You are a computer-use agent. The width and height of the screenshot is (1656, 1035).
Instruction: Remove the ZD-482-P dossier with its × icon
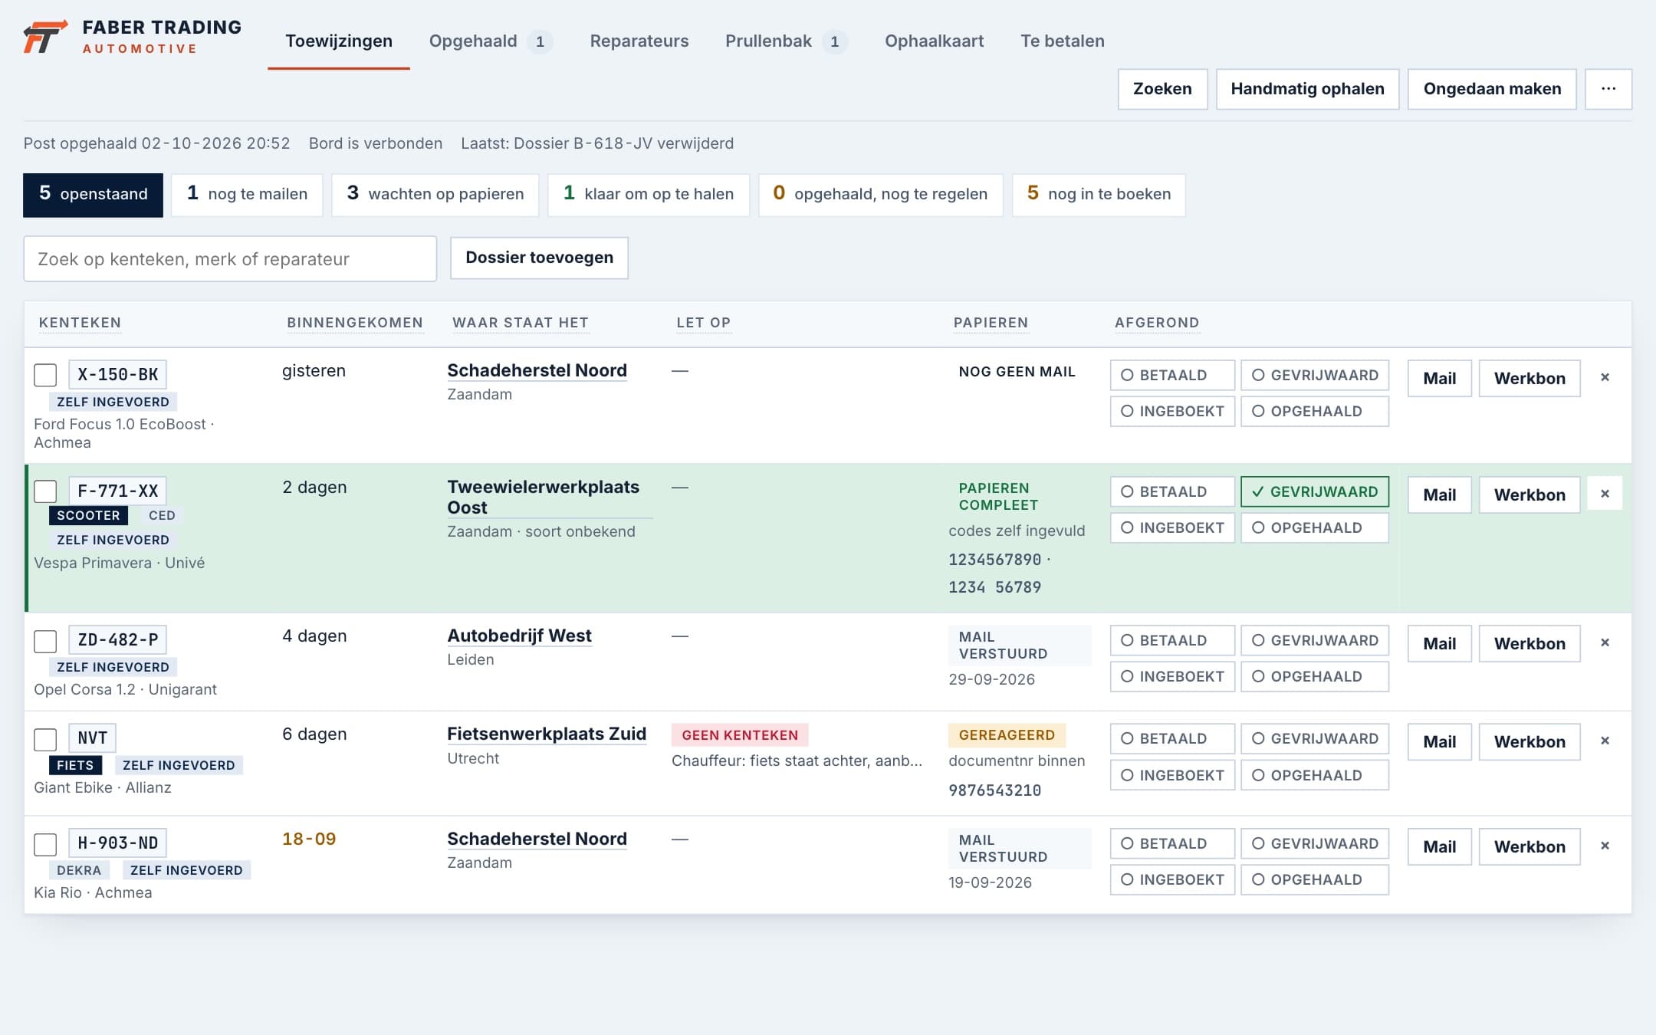pos(1605,642)
